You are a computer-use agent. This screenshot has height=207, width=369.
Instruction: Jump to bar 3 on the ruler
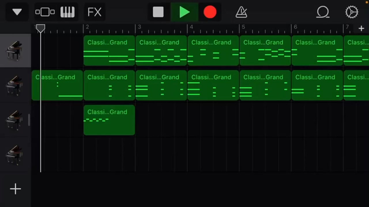tap(139, 27)
